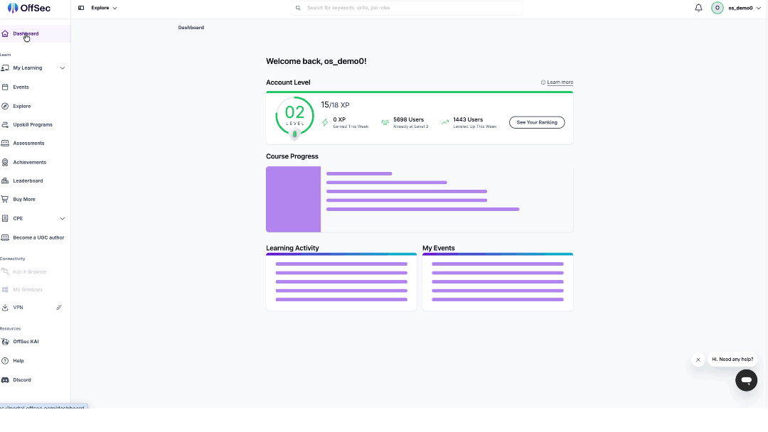
Task: Click the Leaderboard icon
Action: [x=5, y=181]
